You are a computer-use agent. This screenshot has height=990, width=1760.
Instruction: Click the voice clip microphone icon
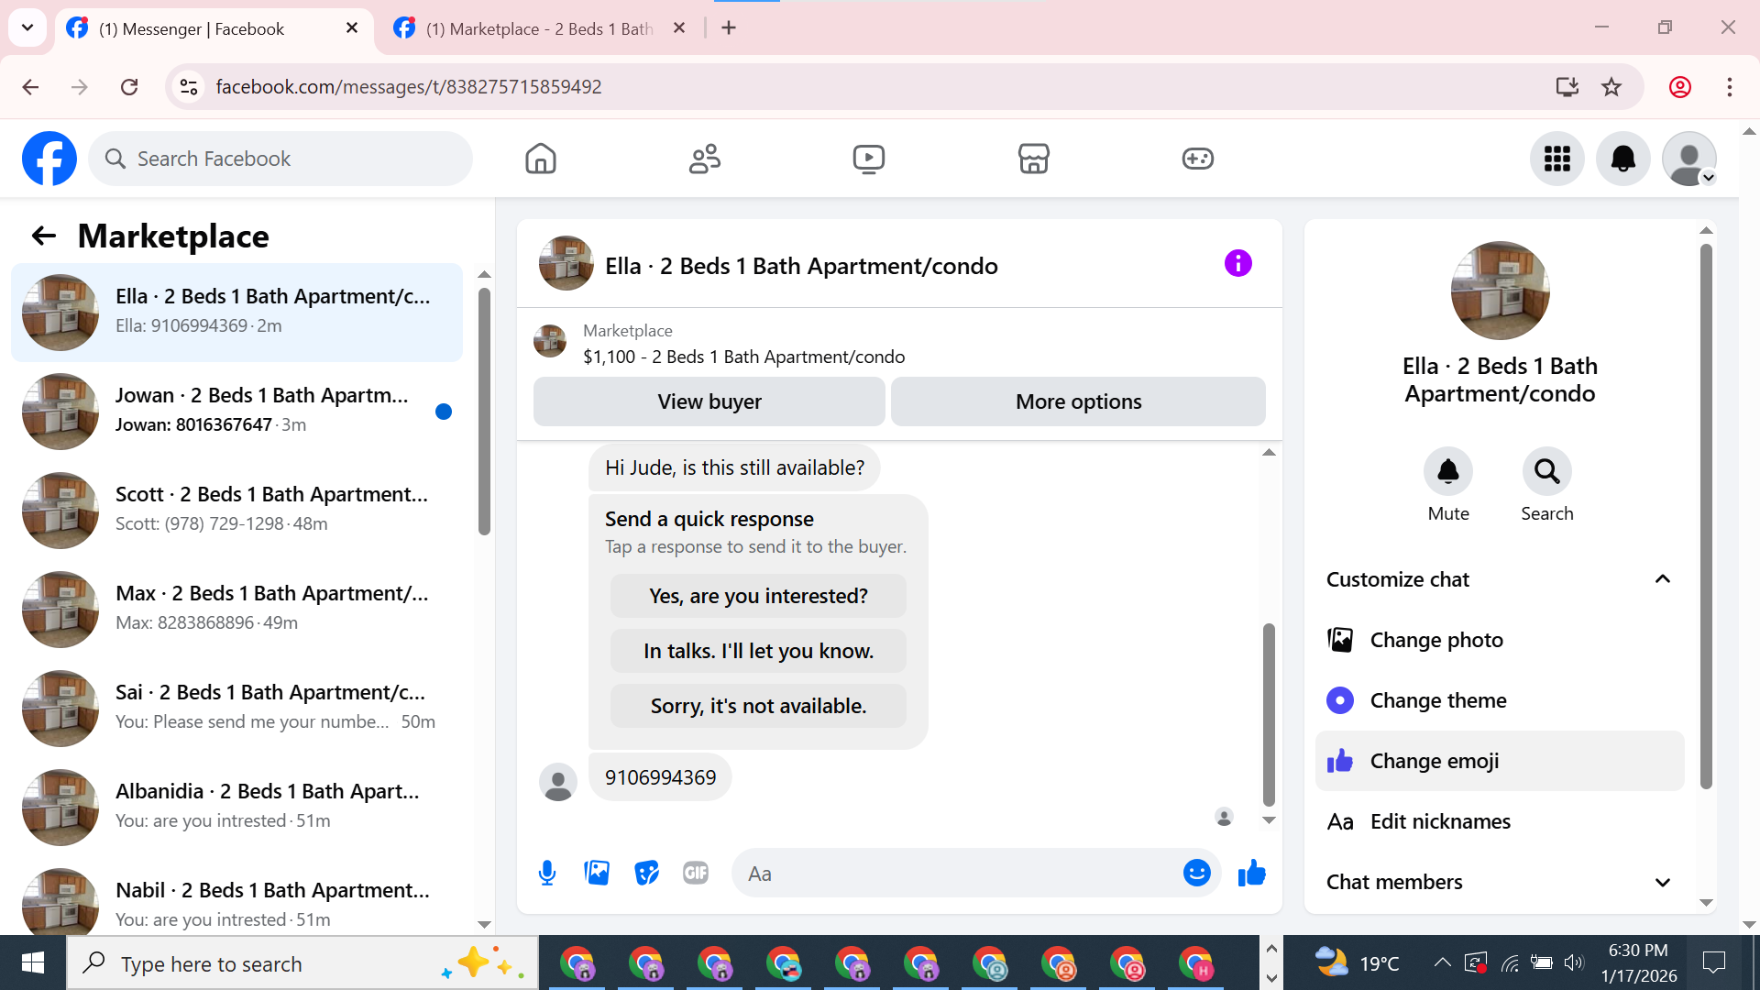[547, 873]
